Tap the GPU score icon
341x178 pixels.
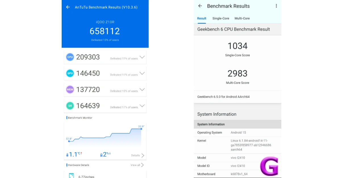tap(70, 73)
